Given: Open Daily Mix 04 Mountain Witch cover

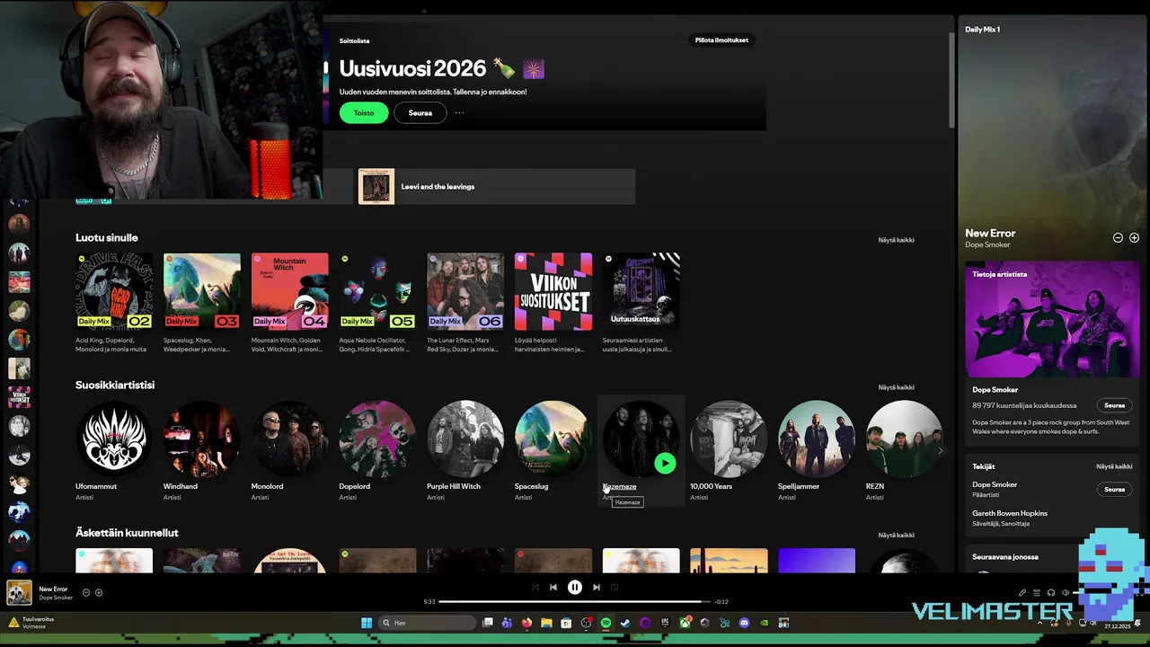Looking at the screenshot, I should [x=290, y=291].
